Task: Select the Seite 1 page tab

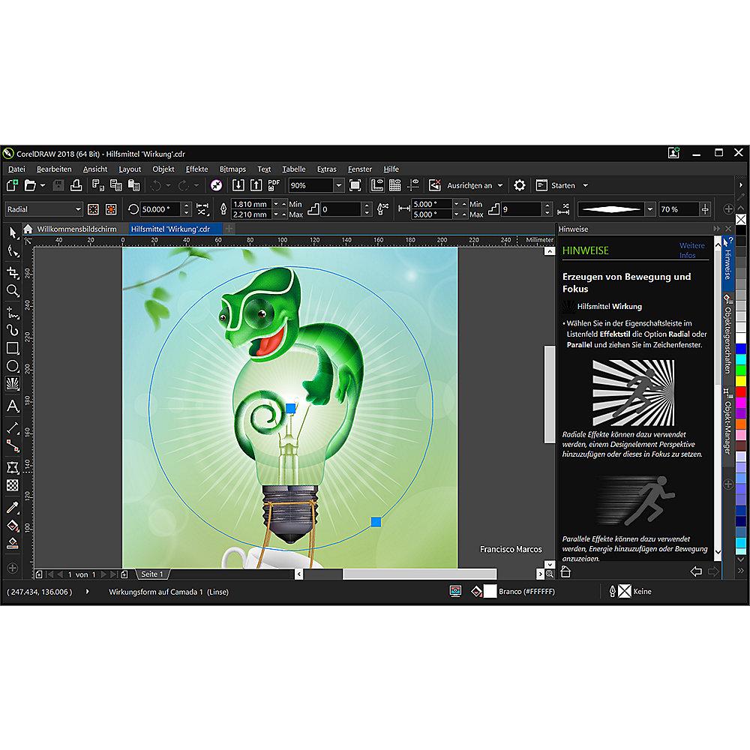Action: (152, 574)
